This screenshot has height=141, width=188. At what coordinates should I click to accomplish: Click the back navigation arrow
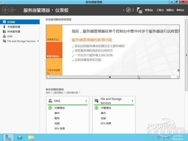(6, 10)
